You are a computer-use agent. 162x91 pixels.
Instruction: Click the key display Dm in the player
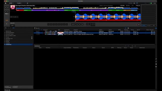133,6
